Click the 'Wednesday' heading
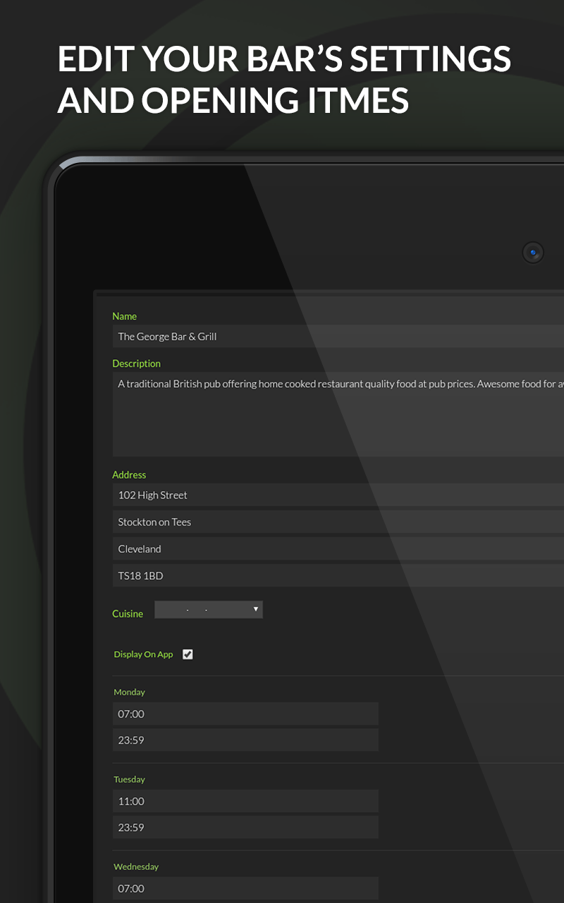Image resolution: width=564 pixels, height=903 pixels. pyautogui.click(x=136, y=867)
